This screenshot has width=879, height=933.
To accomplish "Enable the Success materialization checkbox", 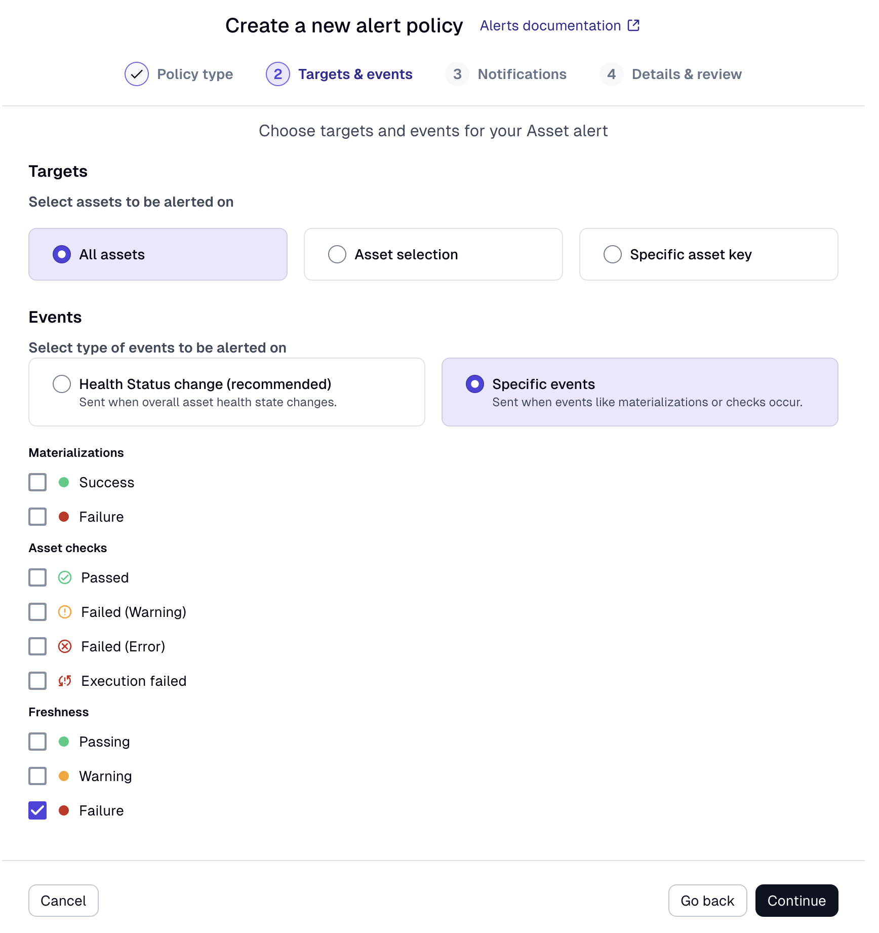I will click(x=37, y=482).
